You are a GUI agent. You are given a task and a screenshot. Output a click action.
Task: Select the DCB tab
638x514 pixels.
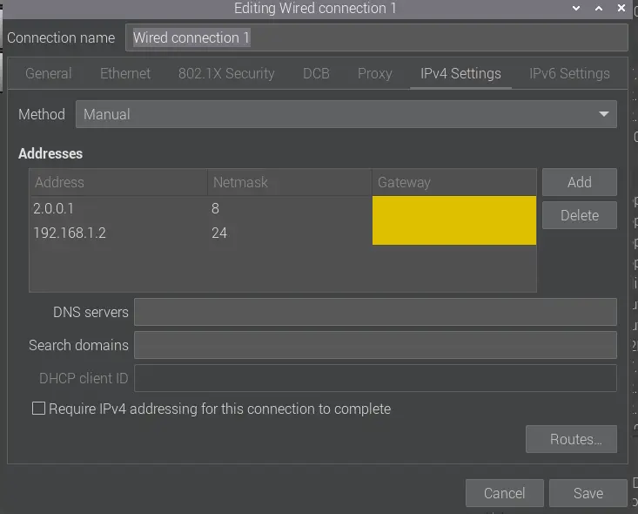click(316, 73)
